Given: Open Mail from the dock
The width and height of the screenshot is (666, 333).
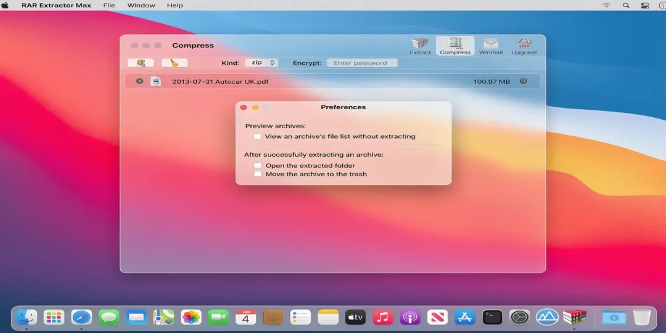Looking at the screenshot, I should point(136,317).
